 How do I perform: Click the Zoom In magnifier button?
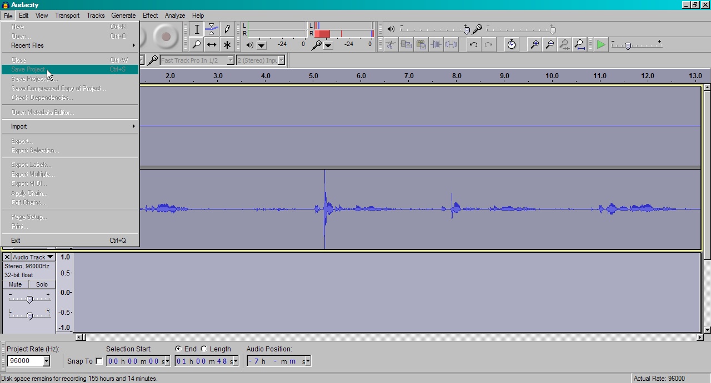534,44
